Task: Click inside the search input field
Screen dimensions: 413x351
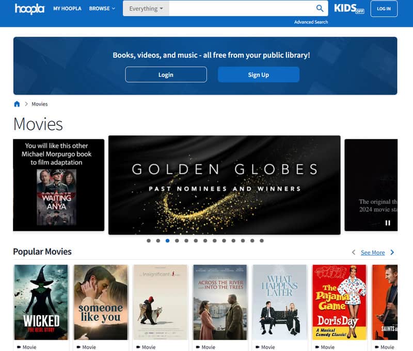Action: (x=240, y=9)
